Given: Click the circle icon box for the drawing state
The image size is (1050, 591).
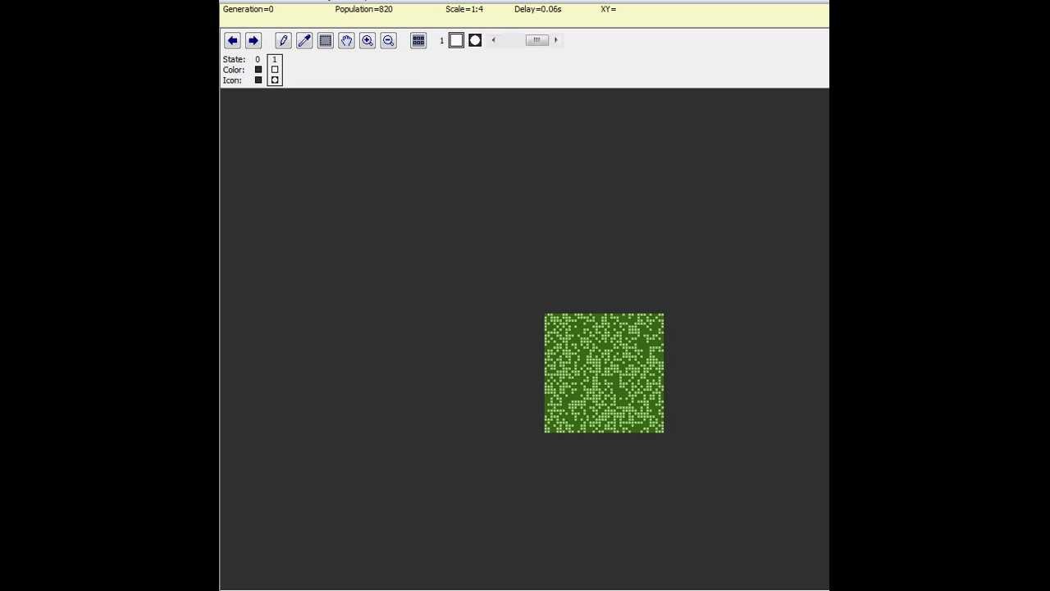Looking at the screenshot, I should (x=475, y=40).
